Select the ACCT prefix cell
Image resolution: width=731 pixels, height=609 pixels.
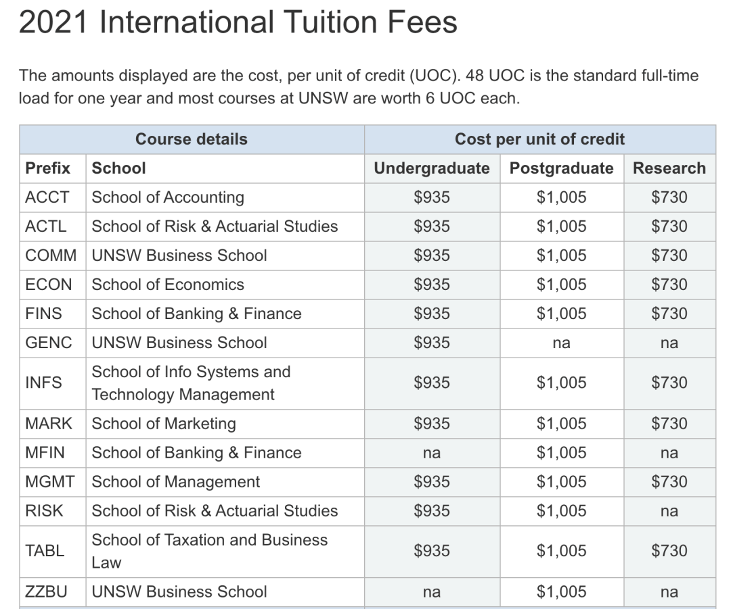click(x=53, y=197)
